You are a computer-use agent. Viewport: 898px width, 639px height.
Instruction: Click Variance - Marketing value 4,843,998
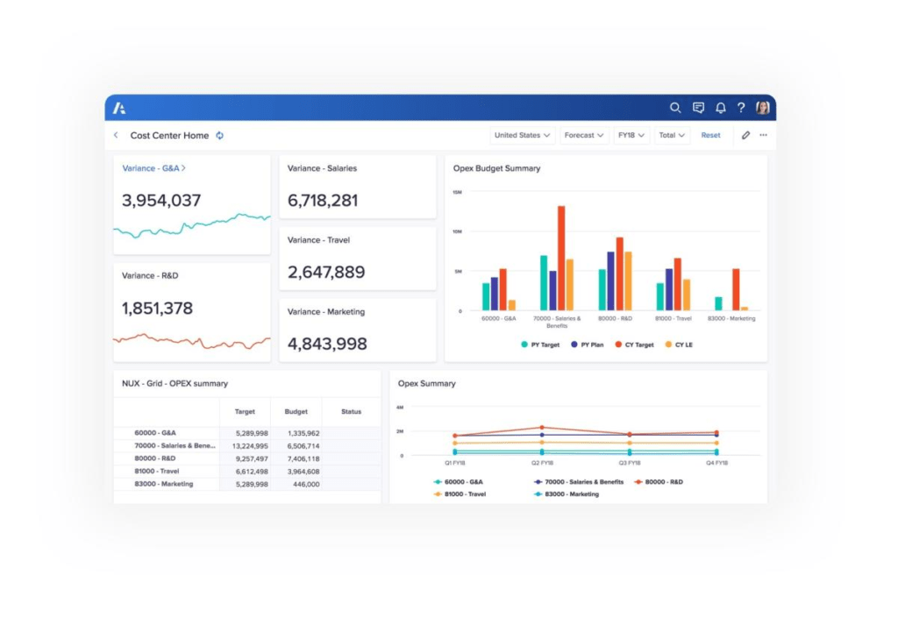click(327, 344)
